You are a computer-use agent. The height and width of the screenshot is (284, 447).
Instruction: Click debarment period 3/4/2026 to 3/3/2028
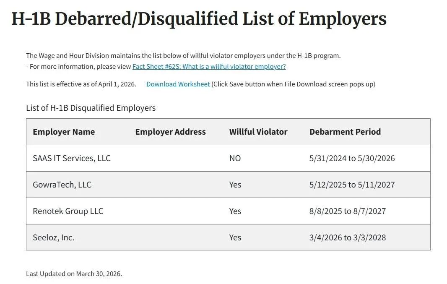348,237
